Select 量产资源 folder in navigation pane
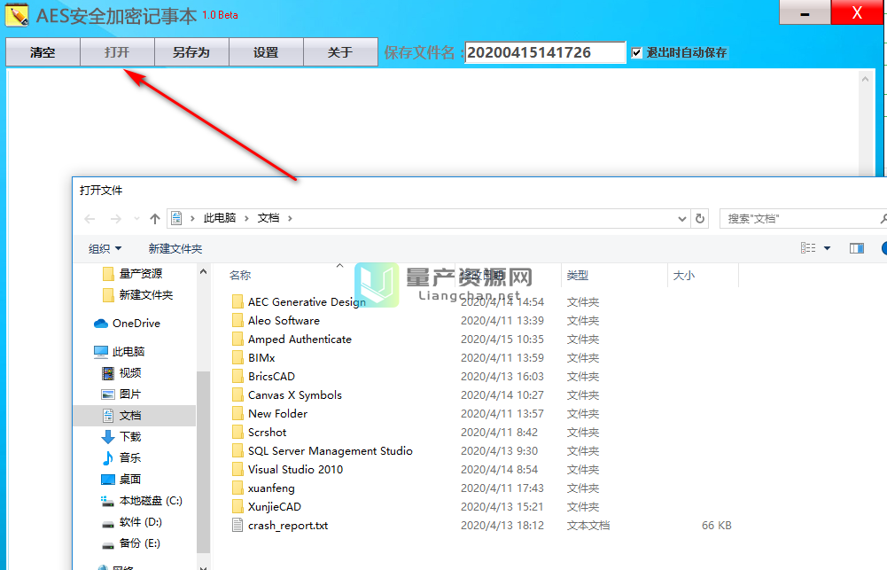Screen dimensions: 887x570 click(x=140, y=274)
